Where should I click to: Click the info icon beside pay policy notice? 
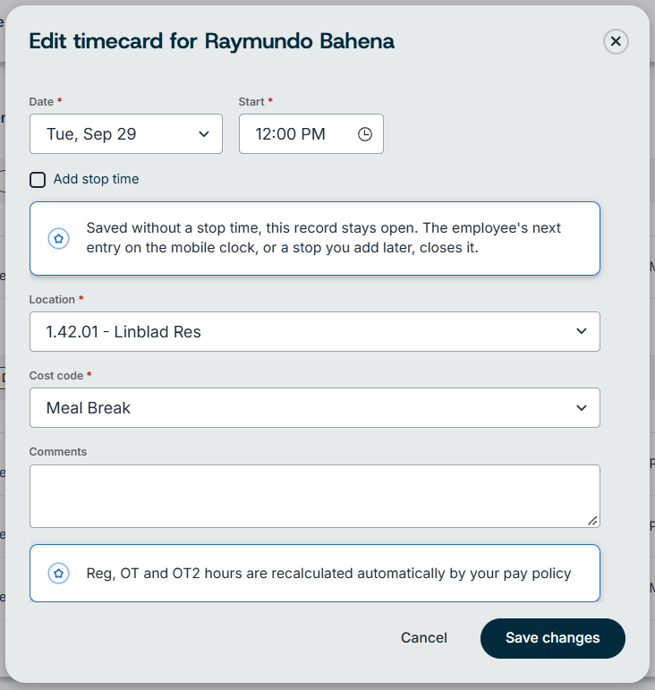[58, 574]
